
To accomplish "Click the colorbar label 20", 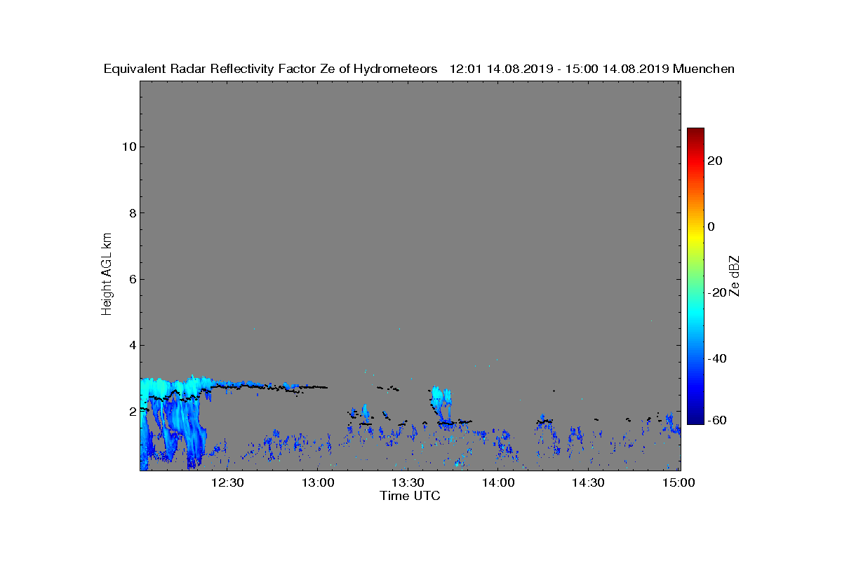I will [x=716, y=161].
